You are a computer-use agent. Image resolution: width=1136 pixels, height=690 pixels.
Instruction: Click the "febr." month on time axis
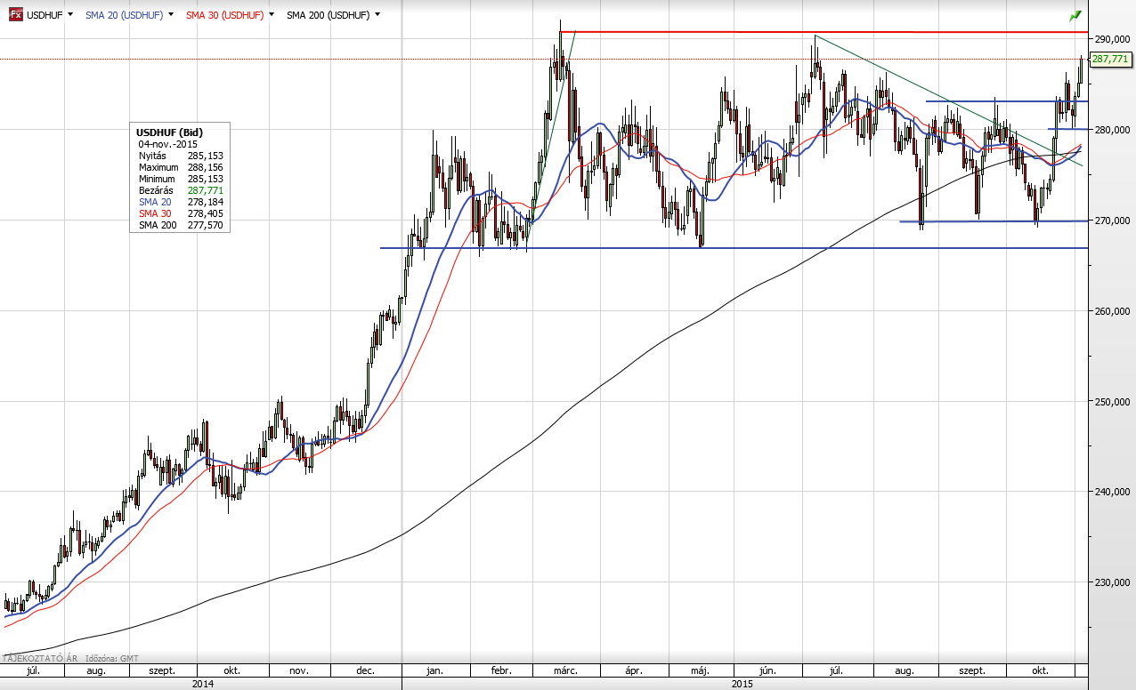500,670
